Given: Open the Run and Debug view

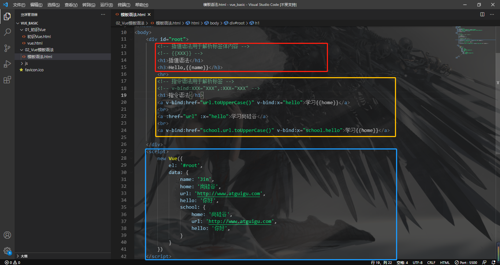Looking at the screenshot, I should click(x=7, y=64).
